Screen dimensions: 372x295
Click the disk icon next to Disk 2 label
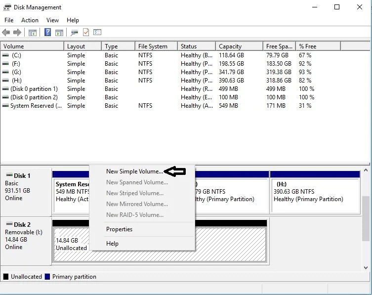click(x=9, y=223)
